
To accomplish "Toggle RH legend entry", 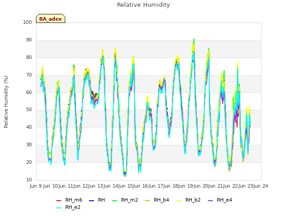I will 97,200.
